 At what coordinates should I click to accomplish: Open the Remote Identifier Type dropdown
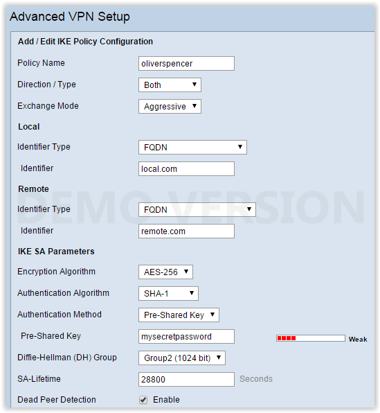click(197, 210)
